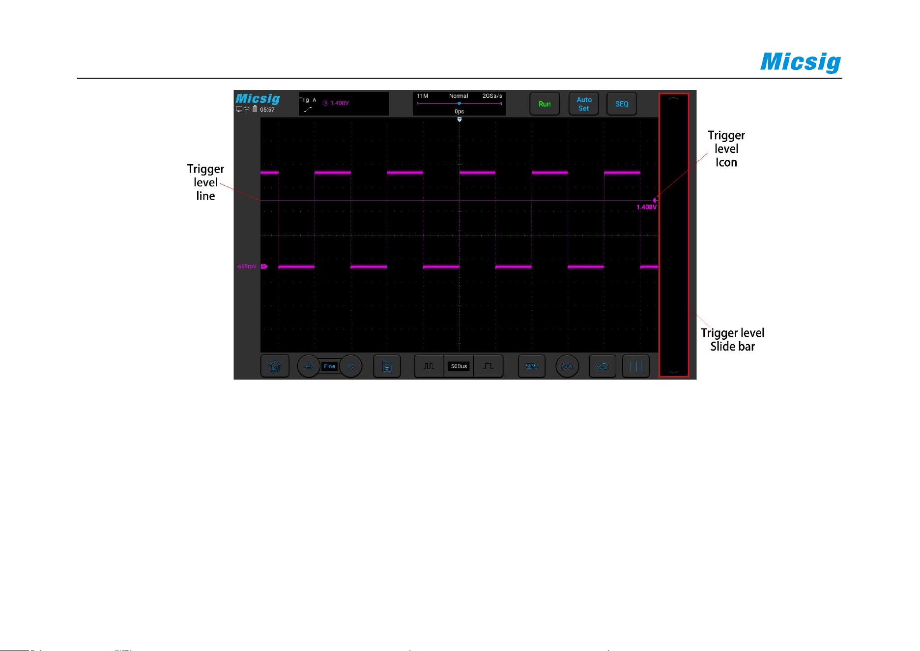Open the Normal 2GSa/s acquisition panel
Viewport: 920px width, 651px height.
[459, 104]
